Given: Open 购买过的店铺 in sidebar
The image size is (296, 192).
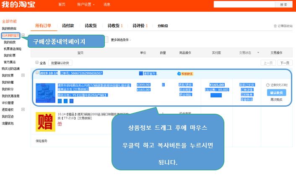Looking at the screenshot, I should pos(10,69).
